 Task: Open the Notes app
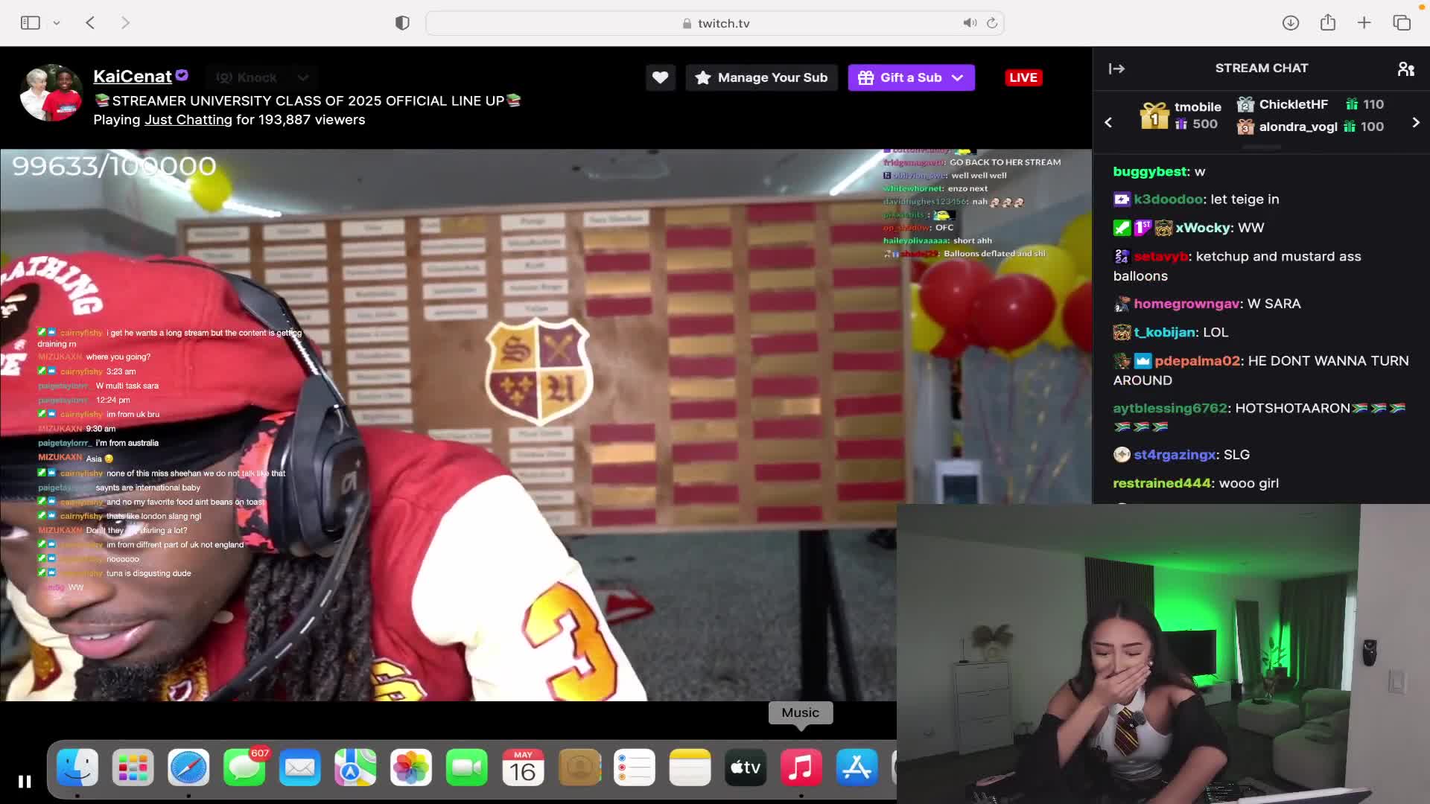[x=690, y=768]
